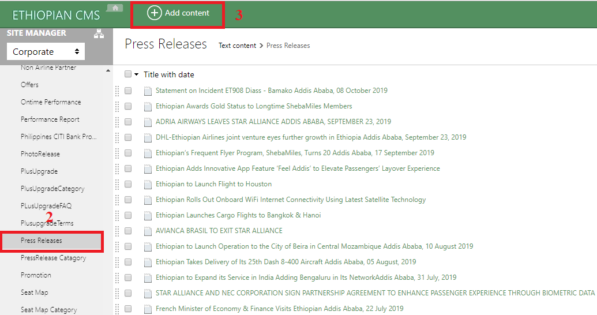Image resolution: width=597 pixels, height=315 pixels.
Task: Click document icon of AVIANCA BRASIL row
Action: pos(148,231)
